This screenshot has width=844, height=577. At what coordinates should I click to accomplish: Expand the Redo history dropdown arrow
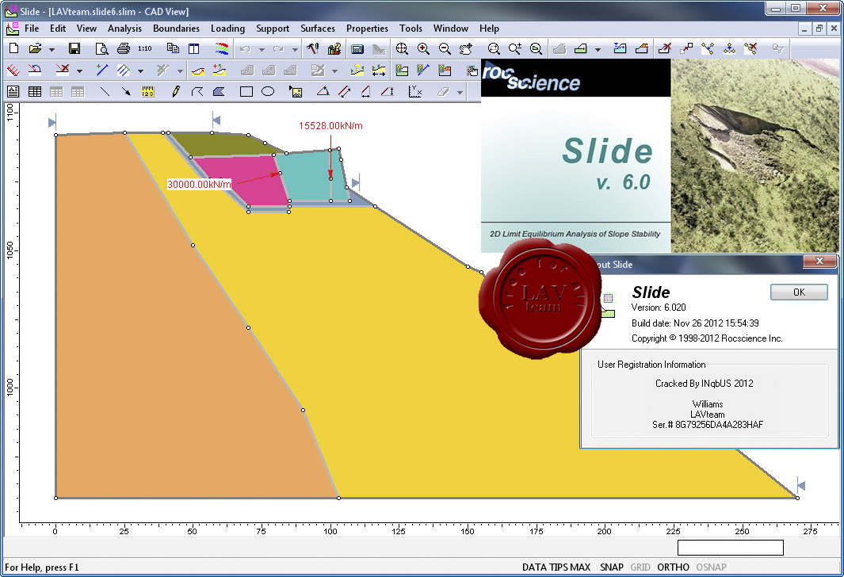(295, 49)
